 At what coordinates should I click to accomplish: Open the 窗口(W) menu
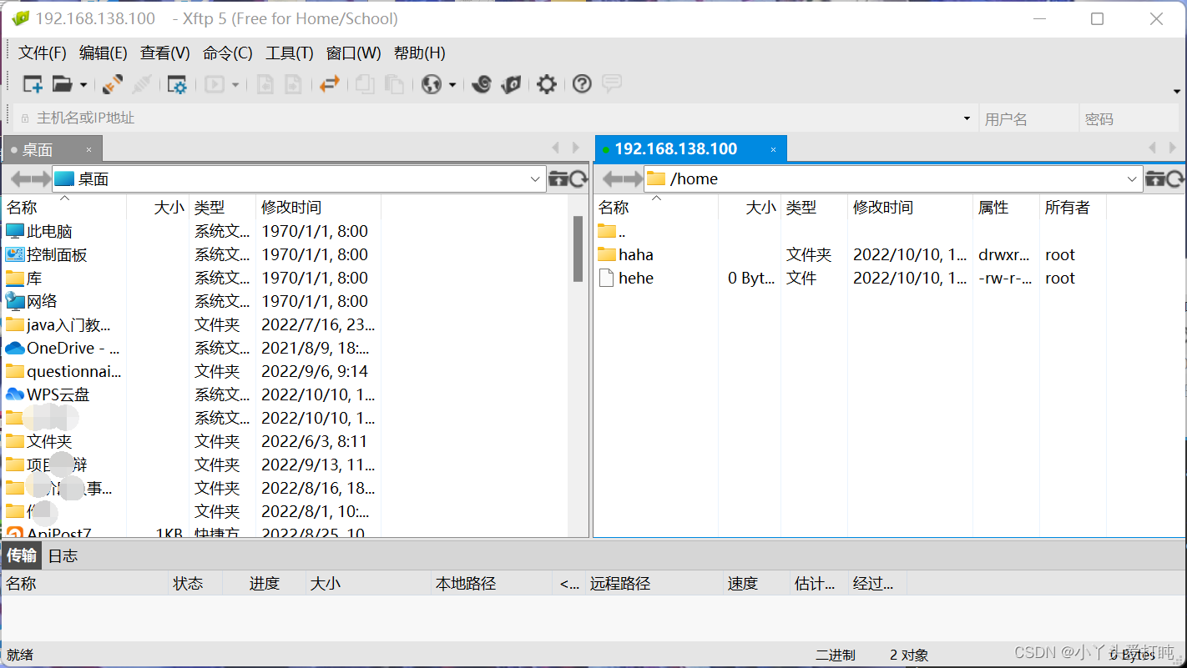point(353,53)
